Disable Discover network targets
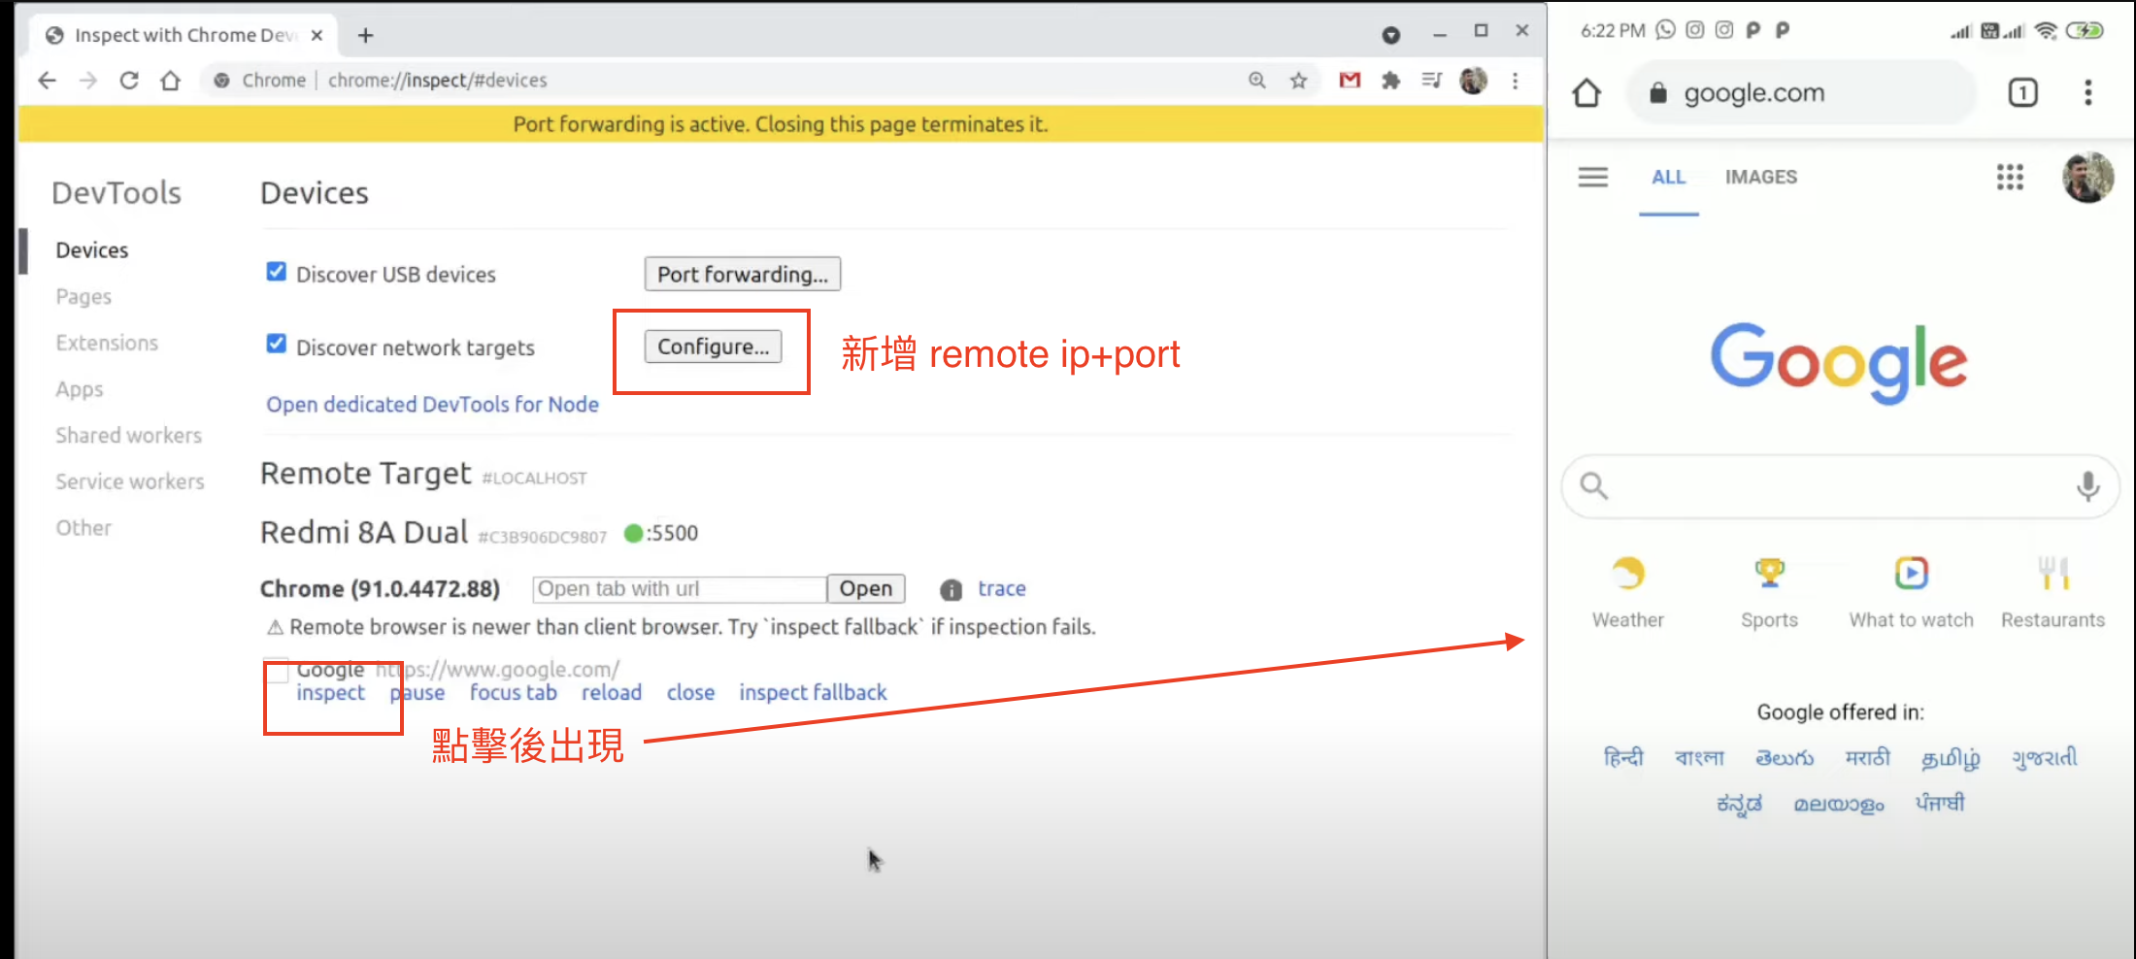This screenshot has height=959, width=2136. [x=276, y=343]
